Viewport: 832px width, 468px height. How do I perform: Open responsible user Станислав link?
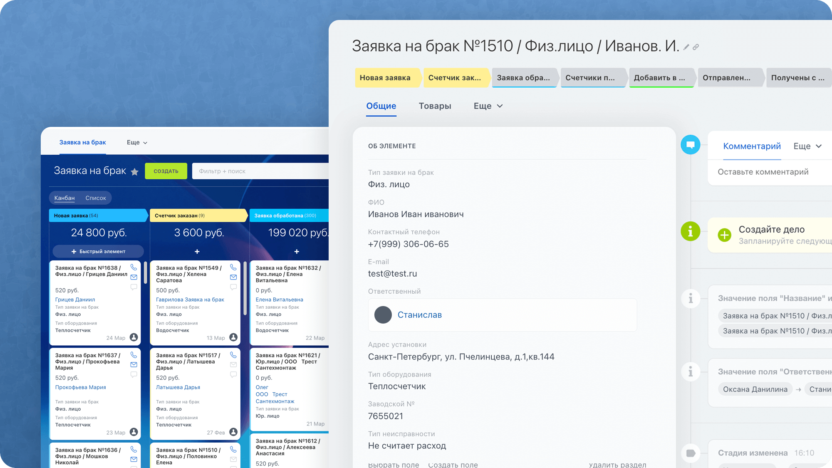tap(419, 315)
